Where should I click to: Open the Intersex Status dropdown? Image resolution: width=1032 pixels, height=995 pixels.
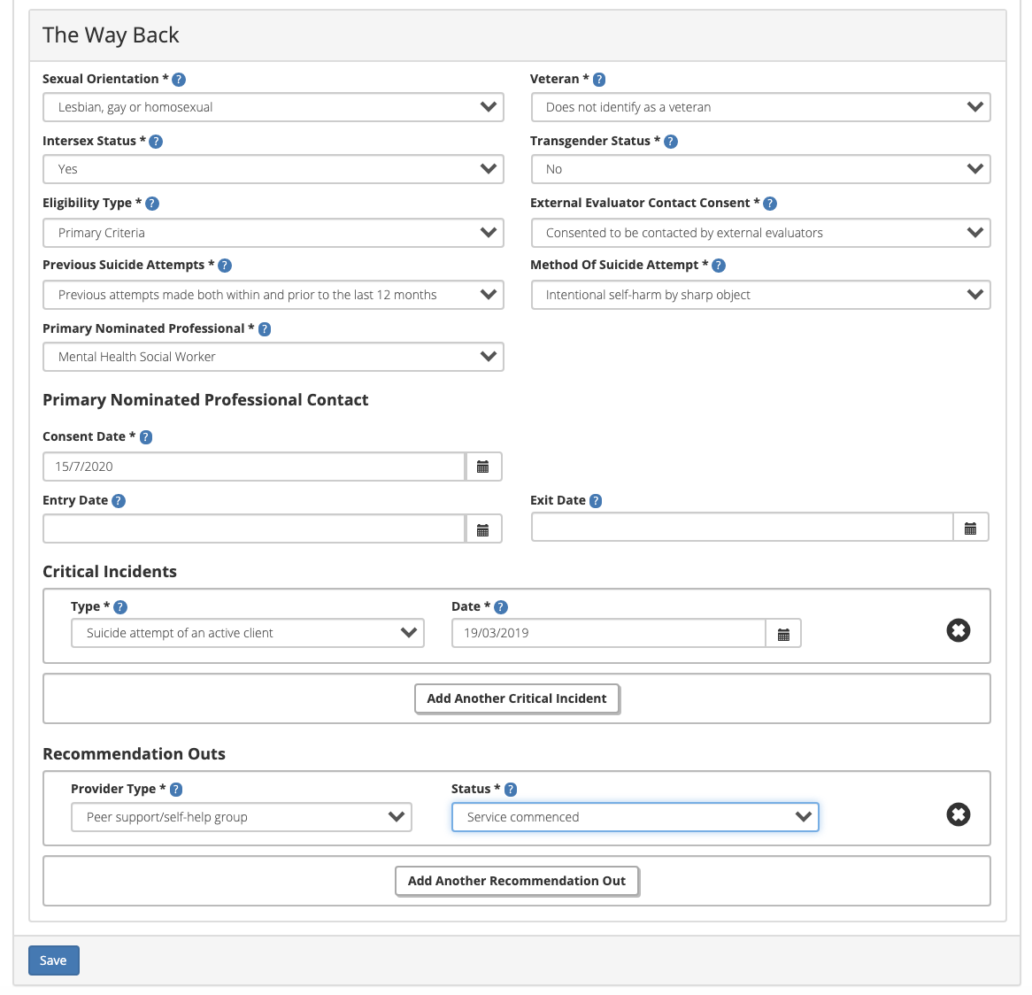[x=273, y=170]
